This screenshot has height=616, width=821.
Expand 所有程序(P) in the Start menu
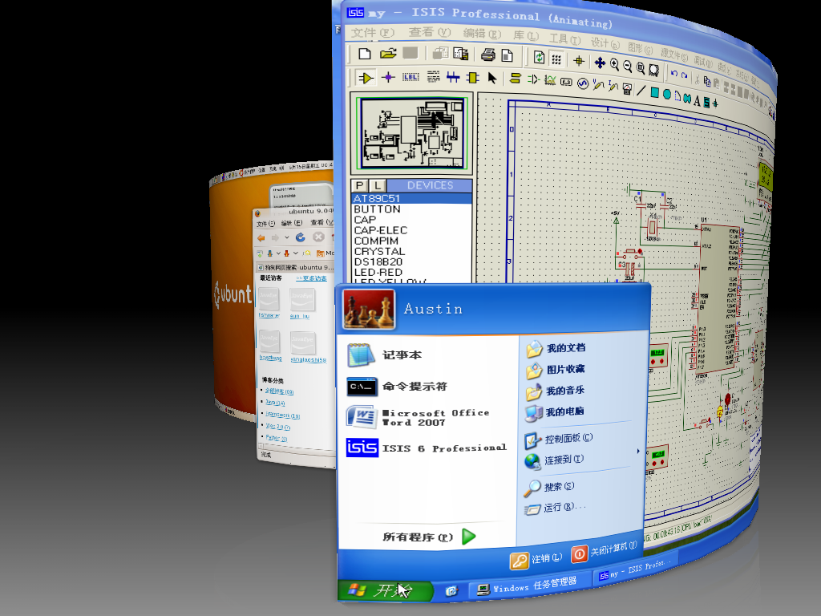(428, 537)
